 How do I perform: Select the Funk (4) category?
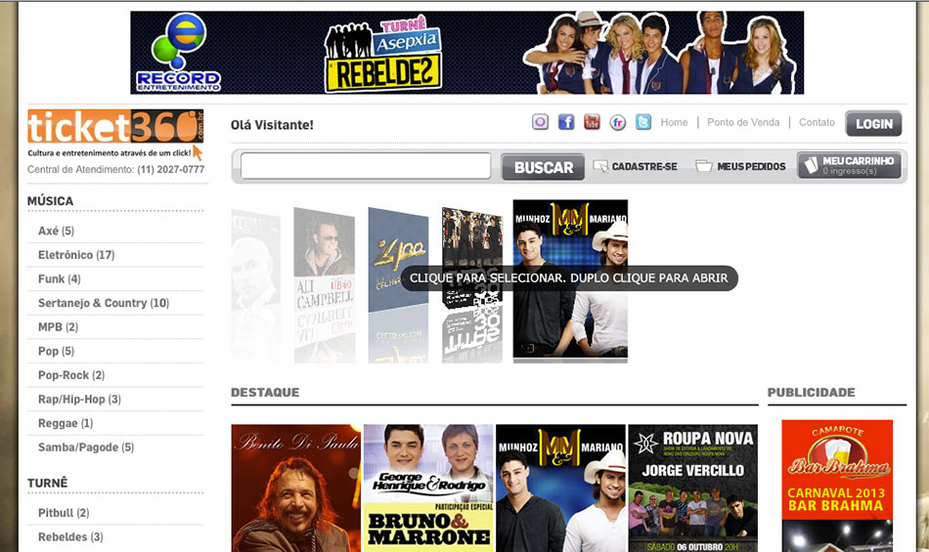[60, 278]
